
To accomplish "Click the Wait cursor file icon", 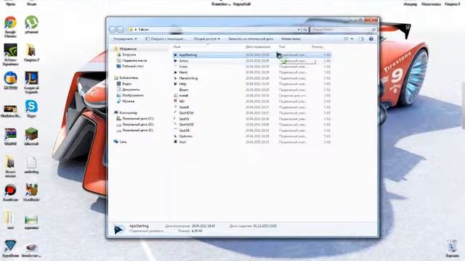I will 176,142.
